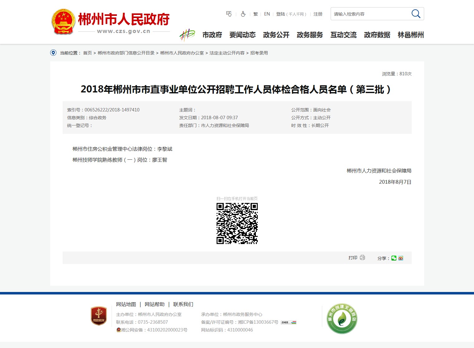474x348 pixels.
Task: Click the magnifier search icon
Action: click(x=416, y=14)
